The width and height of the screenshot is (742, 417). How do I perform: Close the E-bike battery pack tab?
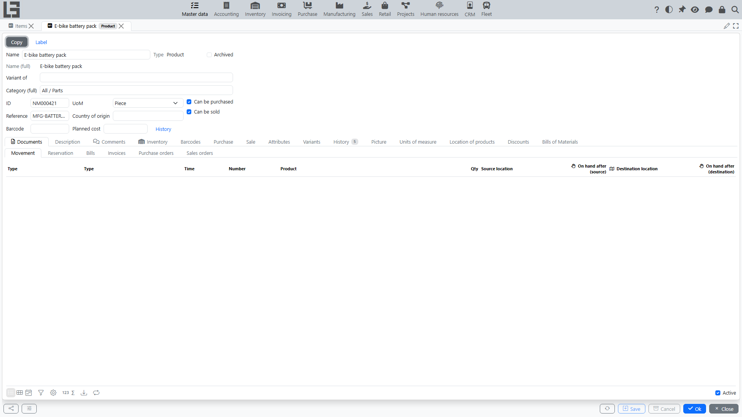121,26
